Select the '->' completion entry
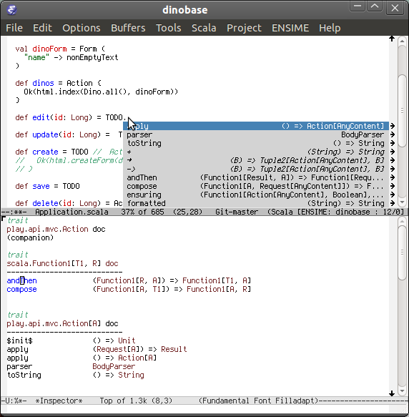This screenshot has height=417, width=409. 256,169
